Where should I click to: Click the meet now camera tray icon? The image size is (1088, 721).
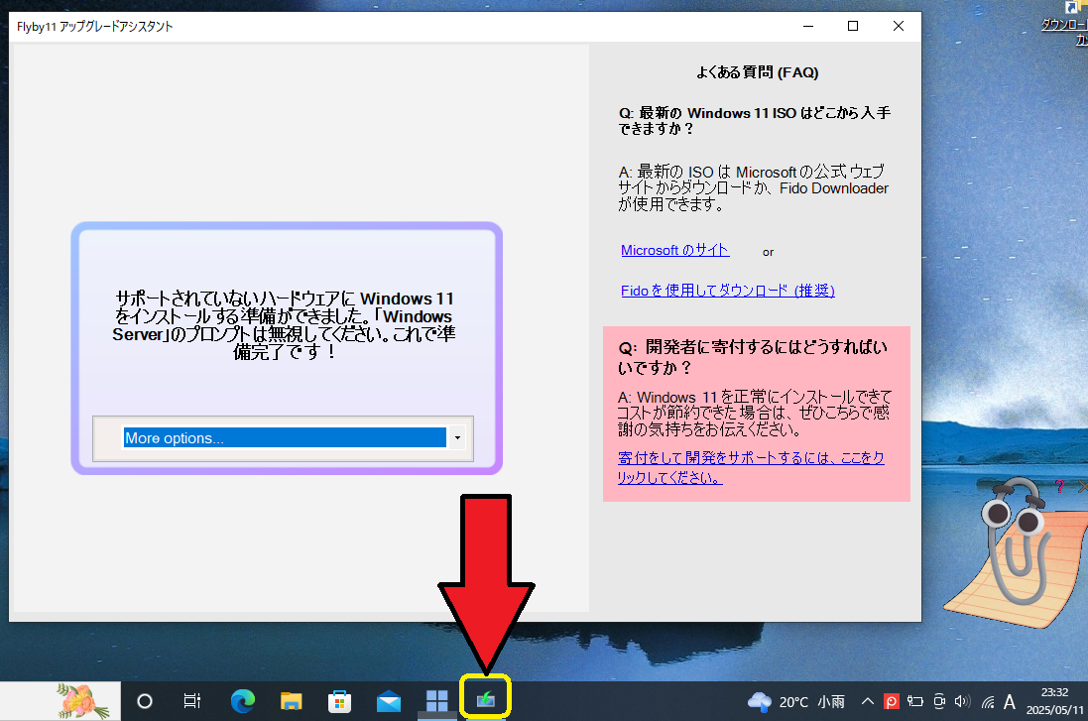(x=939, y=701)
